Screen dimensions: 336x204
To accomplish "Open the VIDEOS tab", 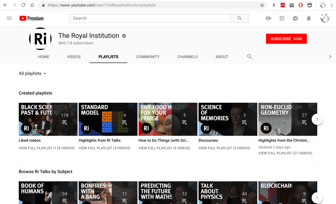I will 74,57.
